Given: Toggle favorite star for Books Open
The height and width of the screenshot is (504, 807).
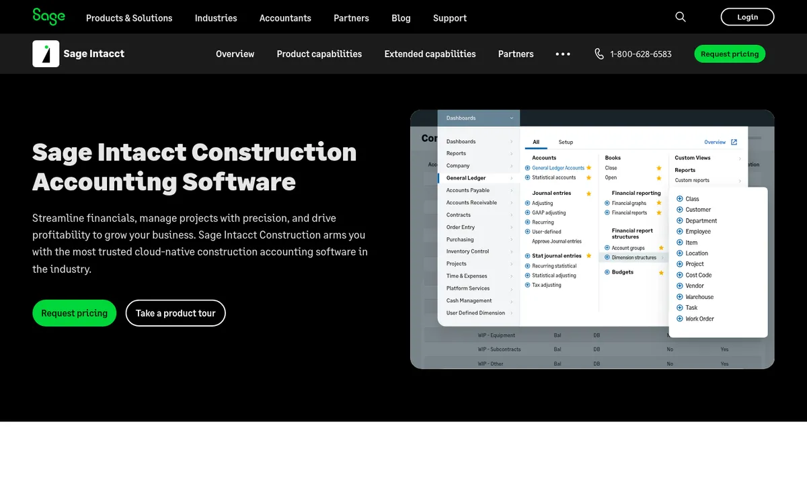Looking at the screenshot, I should coord(659,178).
